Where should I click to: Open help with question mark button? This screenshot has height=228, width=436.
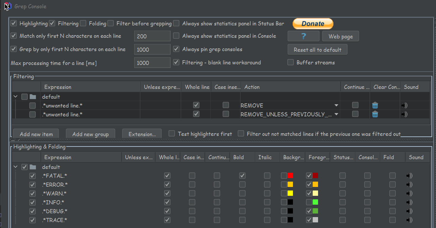[303, 36]
